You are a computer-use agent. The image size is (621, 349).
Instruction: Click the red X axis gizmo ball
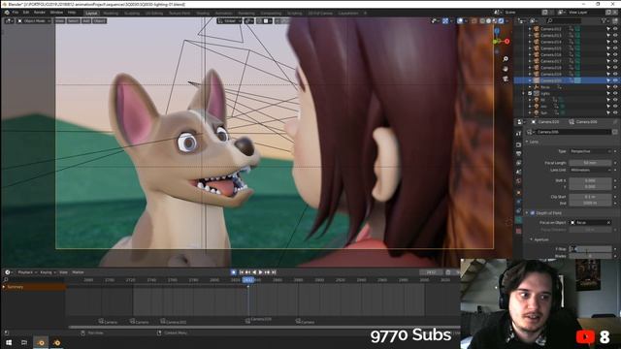coord(507,41)
